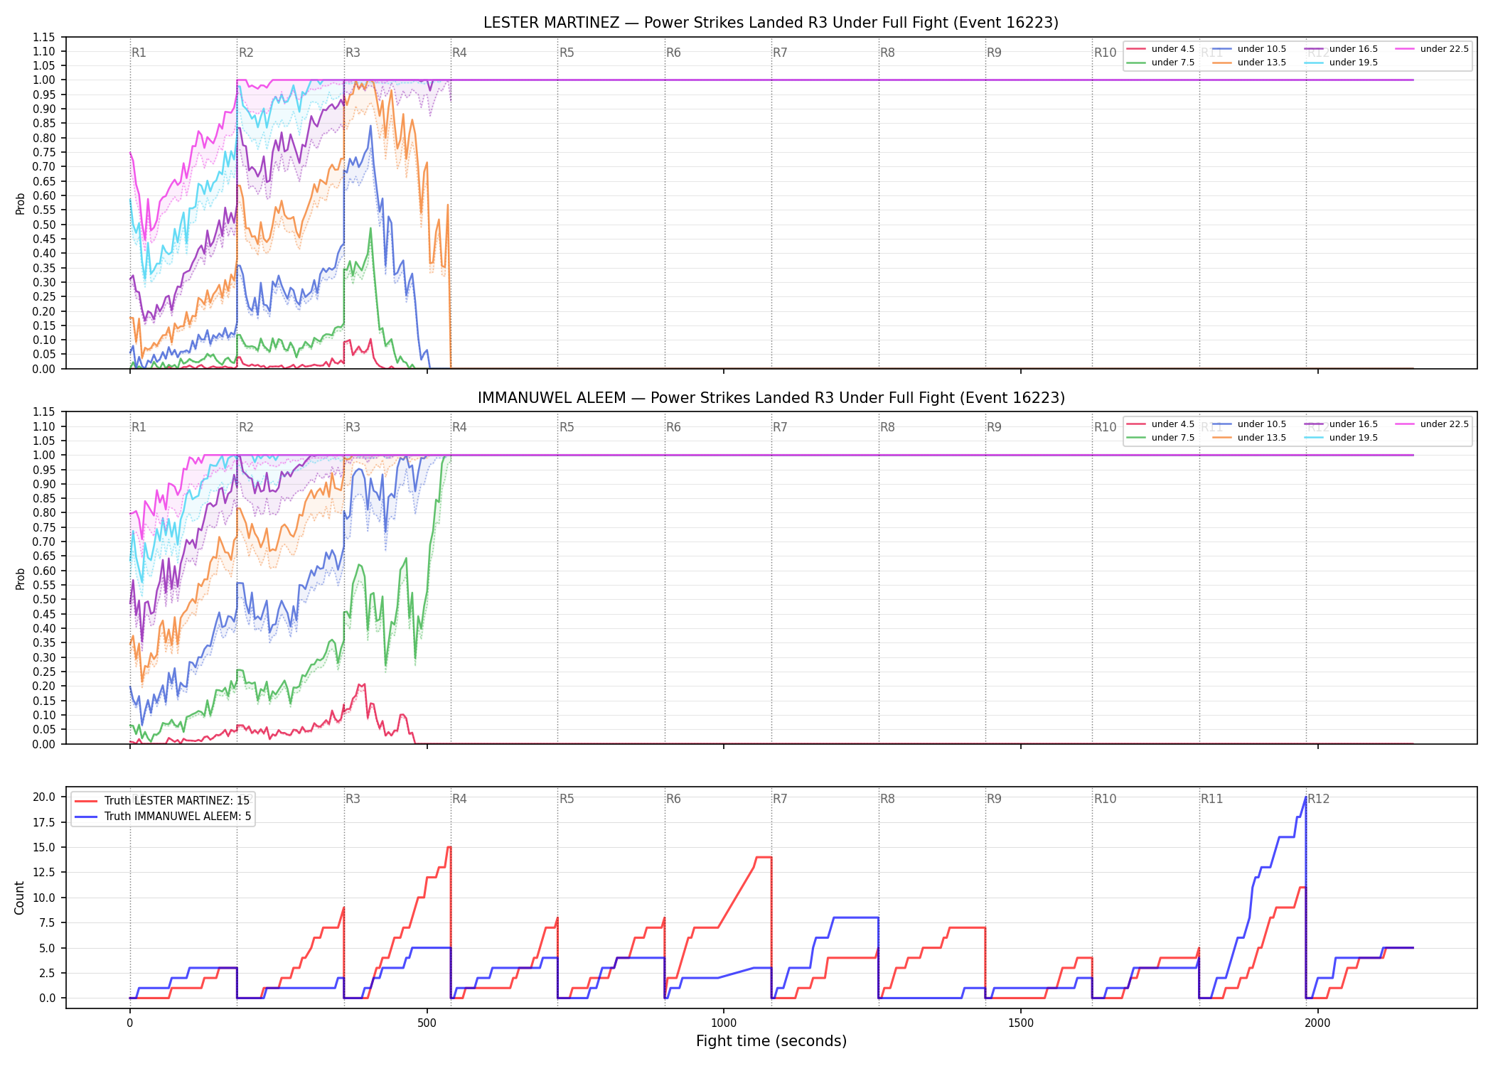This screenshot has width=1493, height=1066.
Task: Click red line swatch beside Truth LESTER MARTINEZ
Action: pyautogui.click(x=86, y=801)
